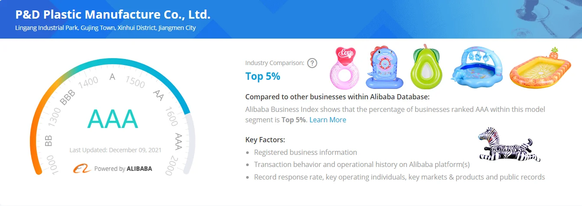Select the blue dinosaur dartboard inflatable image
Image resolution: width=582 pixels, height=206 pixels.
click(385, 68)
